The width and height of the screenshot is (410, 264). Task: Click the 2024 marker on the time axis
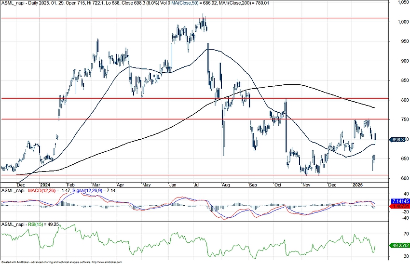pyautogui.click(x=45, y=185)
